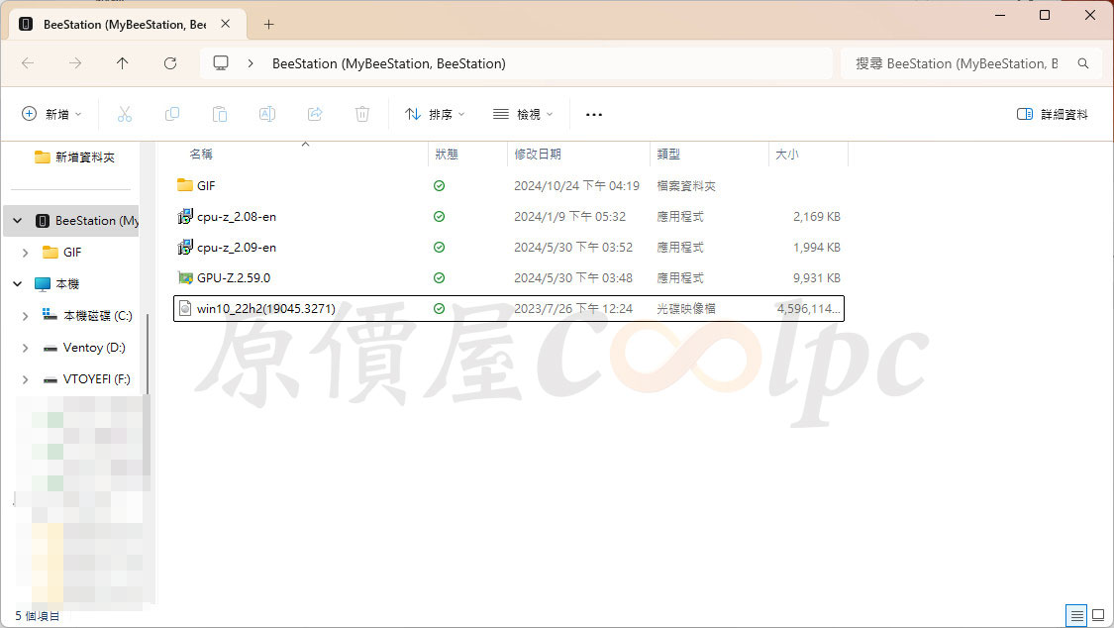Click the Paste clipboard icon
The height and width of the screenshot is (628, 1114).
coord(220,114)
